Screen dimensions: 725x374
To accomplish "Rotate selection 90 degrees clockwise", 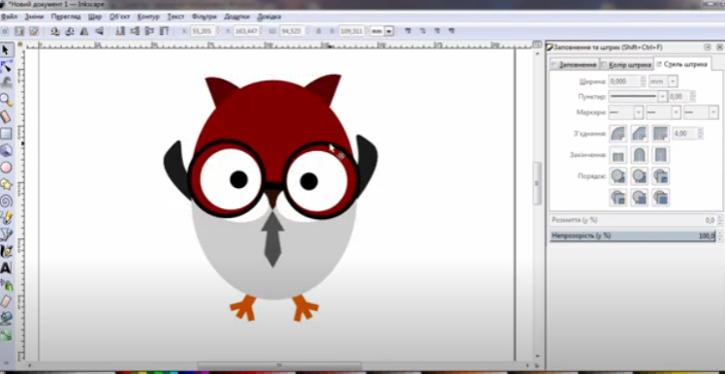I will point(70,31).
